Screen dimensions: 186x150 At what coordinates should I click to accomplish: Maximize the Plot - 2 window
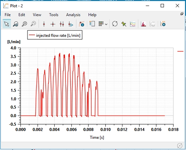[x=162, y=6]
